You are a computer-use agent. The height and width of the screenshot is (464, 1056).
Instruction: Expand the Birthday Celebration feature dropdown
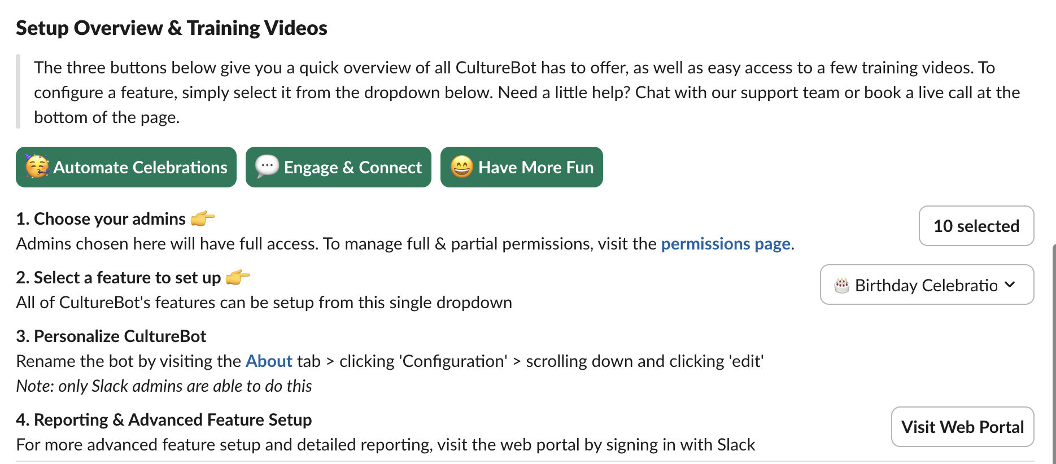point(927,284)
